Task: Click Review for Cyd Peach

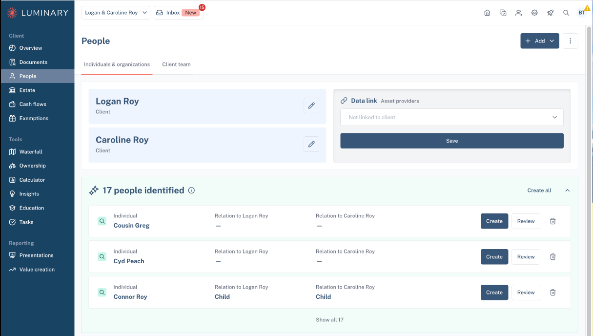Action: pyautogui.click(x=526, y=257)
